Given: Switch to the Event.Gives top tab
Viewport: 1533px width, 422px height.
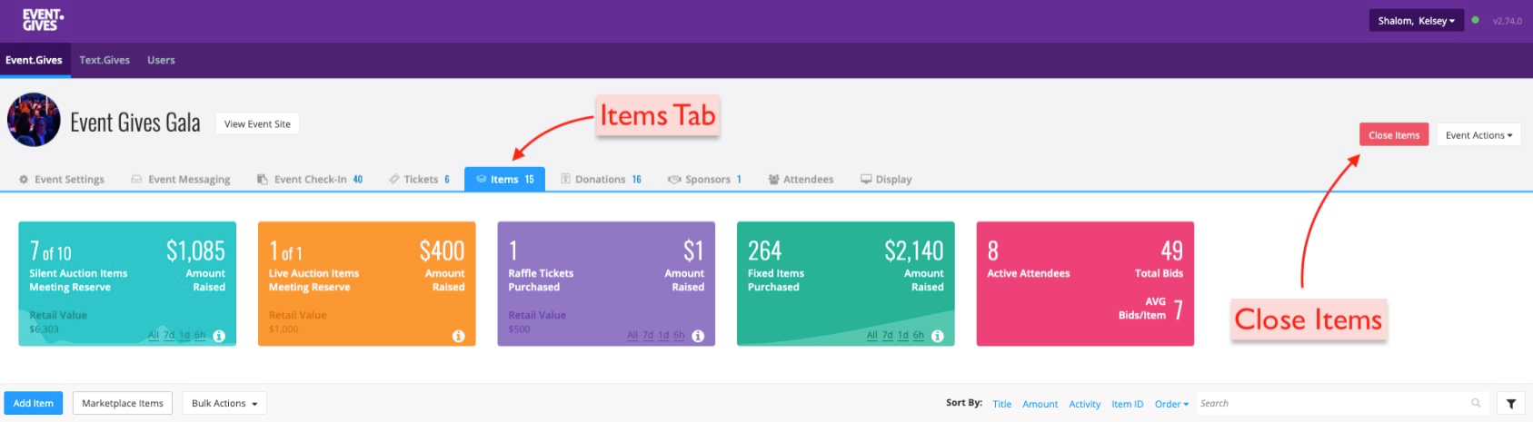Looking at the screenshot, I should pyautogui.click(x=34, y=60).
